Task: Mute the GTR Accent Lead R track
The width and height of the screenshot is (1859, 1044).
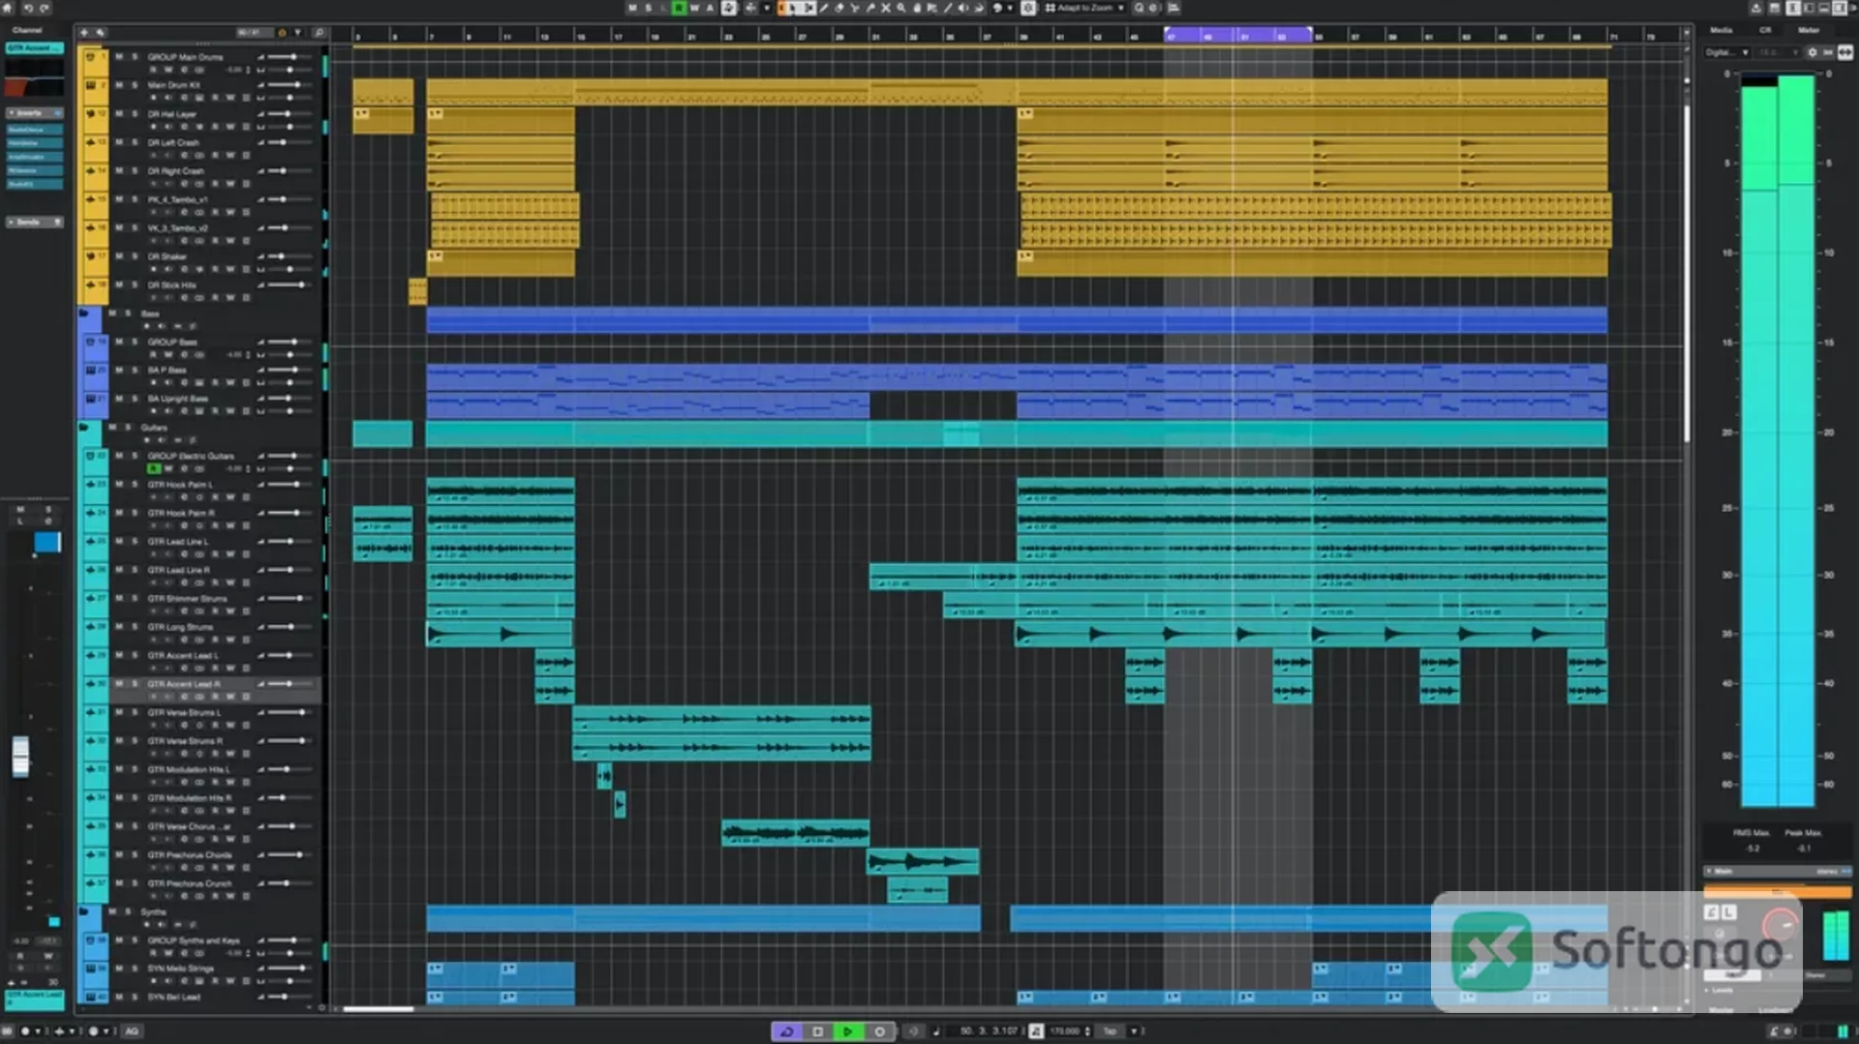Action: pyautogui.click(x=119, y=684)
